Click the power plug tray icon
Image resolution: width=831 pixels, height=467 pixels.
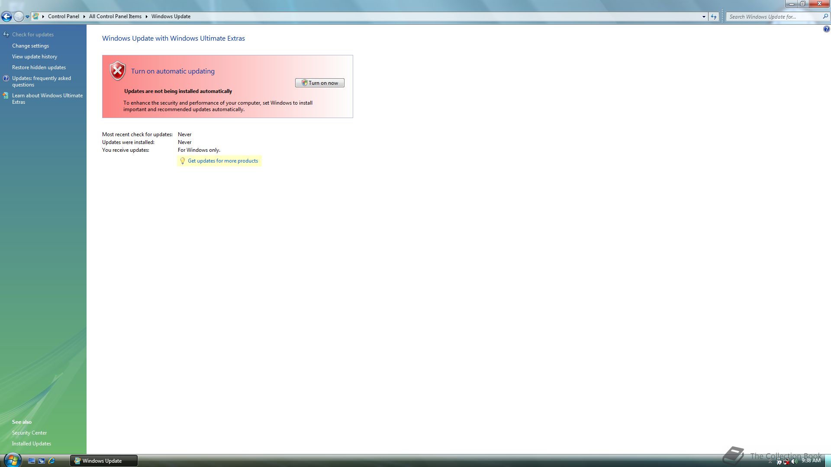coord(779,461)
